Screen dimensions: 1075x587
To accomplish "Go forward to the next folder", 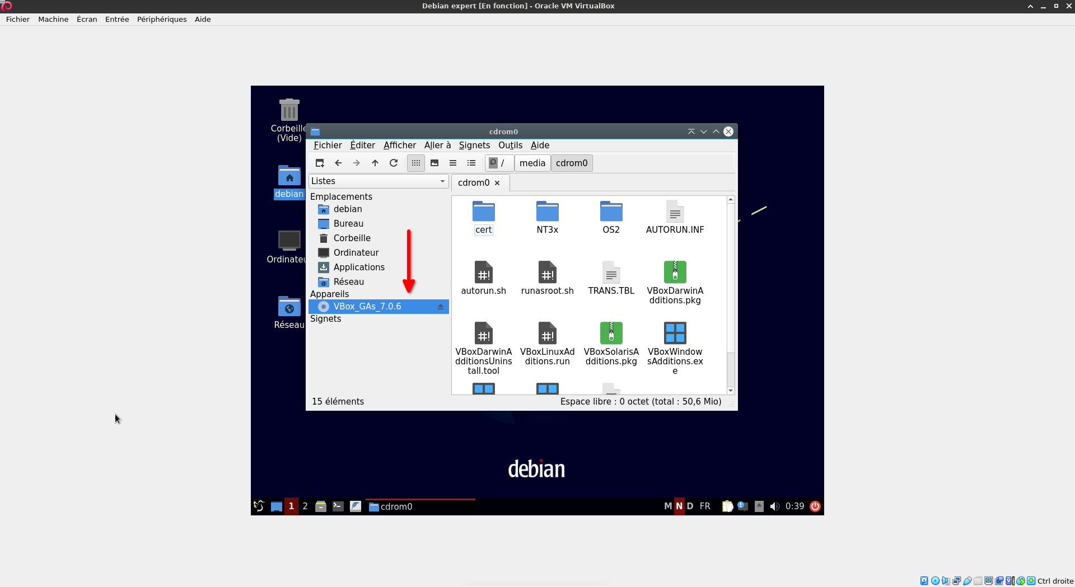I will click(x=357, y=163).
